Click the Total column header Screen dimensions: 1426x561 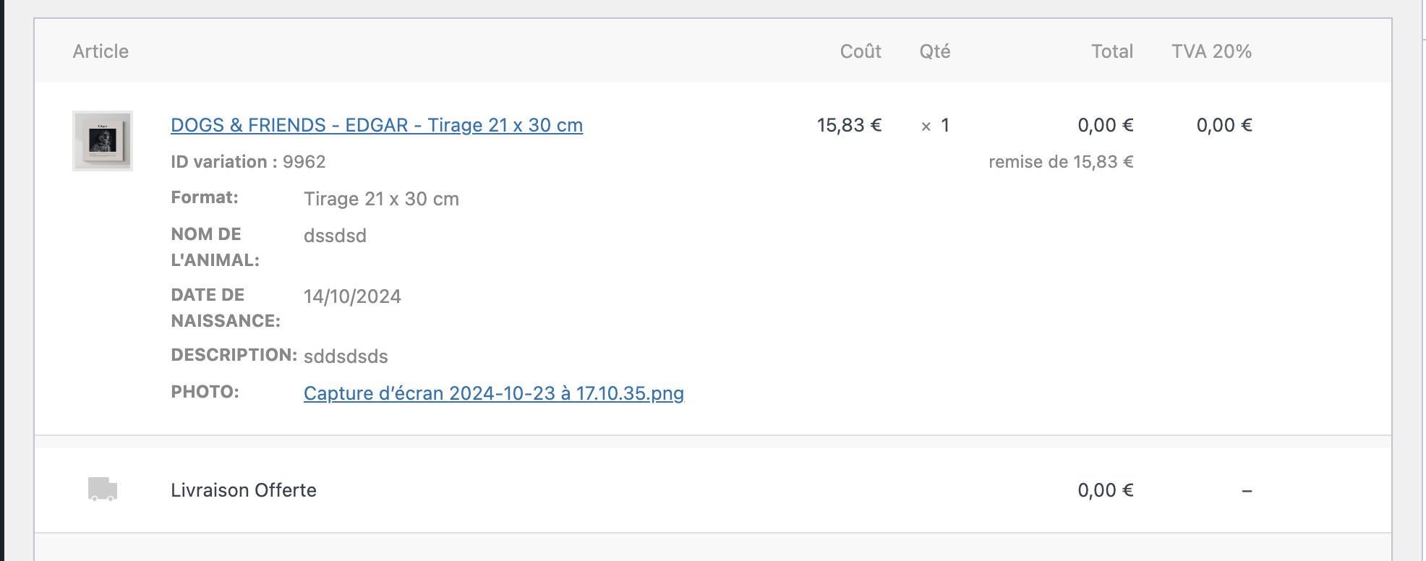[1112, 51]
